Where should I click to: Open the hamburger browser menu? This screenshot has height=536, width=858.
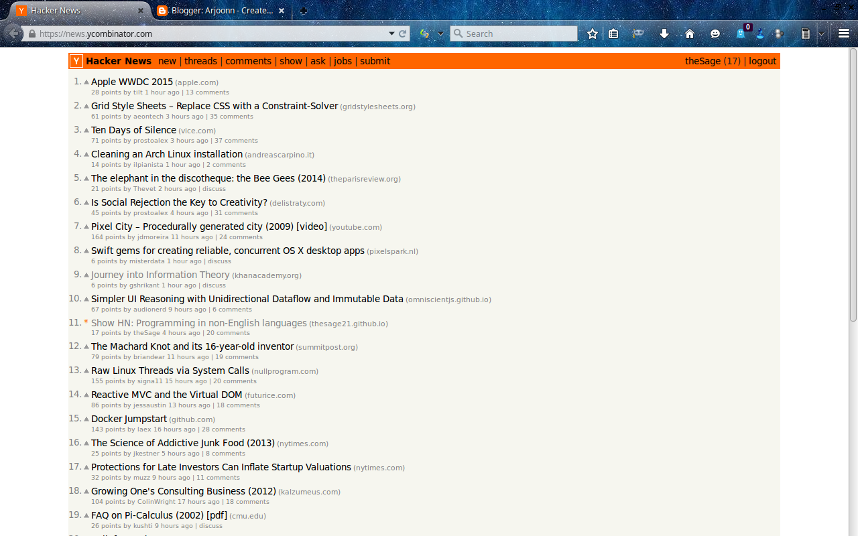click(844, 33)
